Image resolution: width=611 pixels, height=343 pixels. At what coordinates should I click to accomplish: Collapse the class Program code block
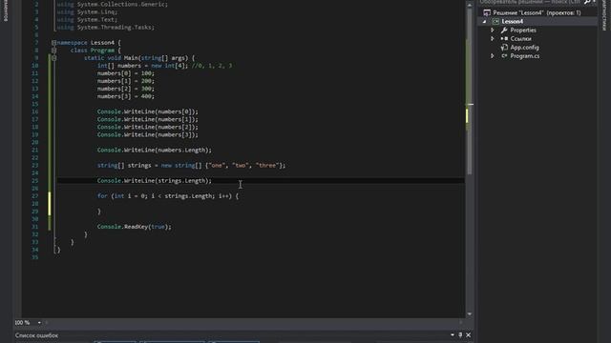pyautogui.click(x=53, y=50)
